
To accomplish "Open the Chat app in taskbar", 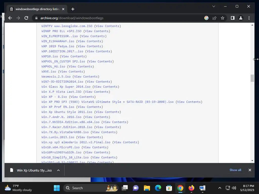I will click(136, 188).
